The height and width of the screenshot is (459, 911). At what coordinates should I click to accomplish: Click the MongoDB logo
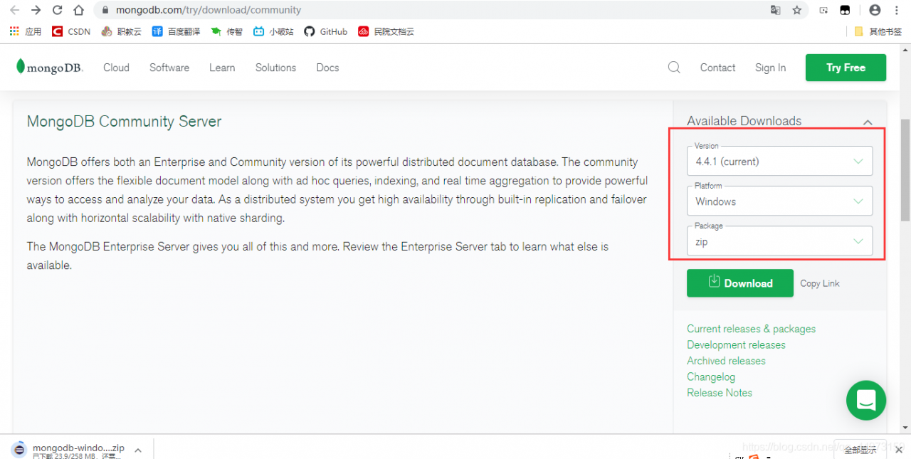pyautogui.click(x=50, y=68)
